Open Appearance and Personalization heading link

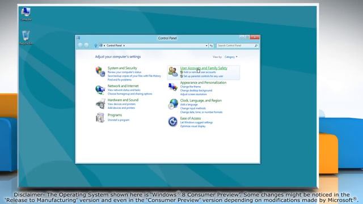tap(203, 83)
